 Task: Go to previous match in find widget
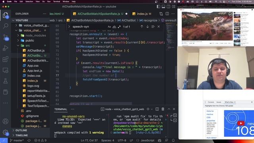coord(142,27)
